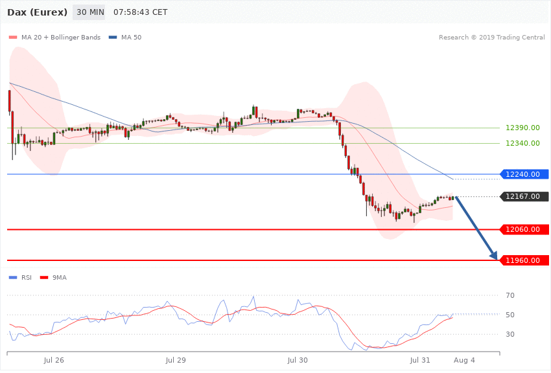Click the 12390.00 resistance level label
Viewport: 551px width, 373px height.
tap(522, 128)
